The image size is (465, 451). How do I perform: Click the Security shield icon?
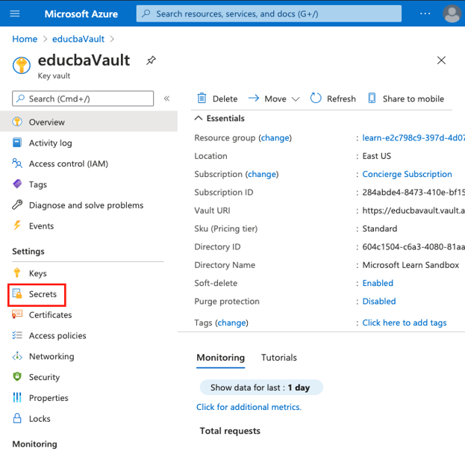[x=17, y=377]
